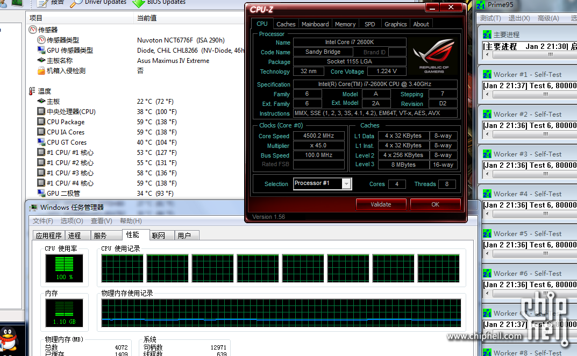The height and width of the screenshot is (356, 577).
Task: Click the 中央处理器(CPU) temperature icon
Action: 41,111
